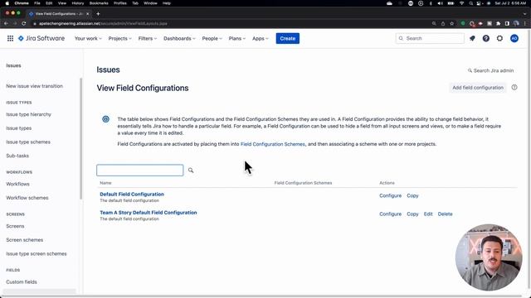Image resolution: width=531 pixels, height=298 pixels.
Task: Open Custom fields in sidebar
Action: click(22, 282)
